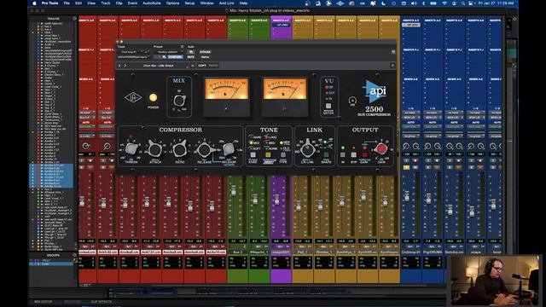Toggle the plugin Power lamp button

(153, 97)
